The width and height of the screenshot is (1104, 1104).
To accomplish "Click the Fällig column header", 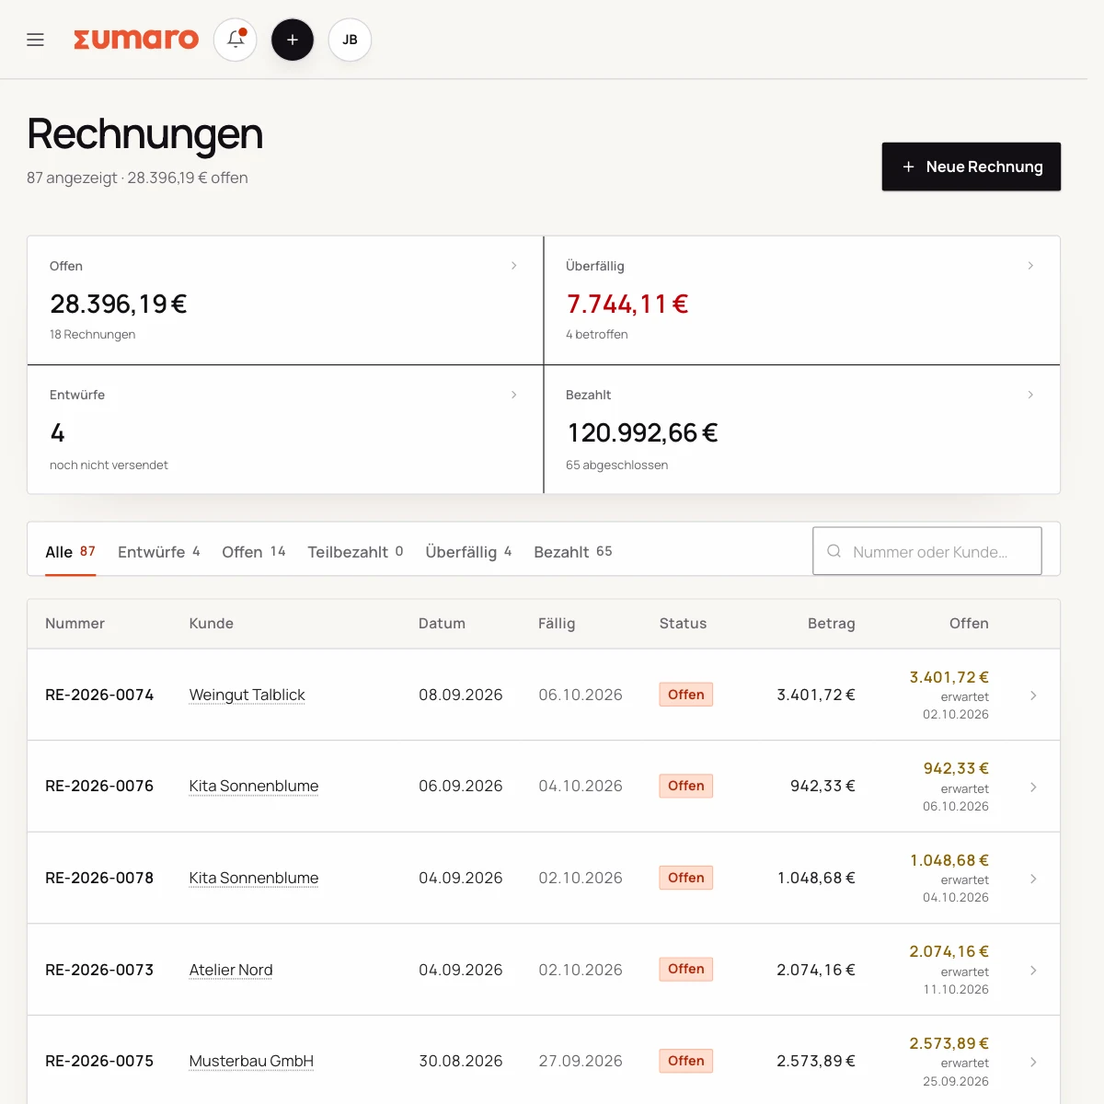I will coord(557,623).
